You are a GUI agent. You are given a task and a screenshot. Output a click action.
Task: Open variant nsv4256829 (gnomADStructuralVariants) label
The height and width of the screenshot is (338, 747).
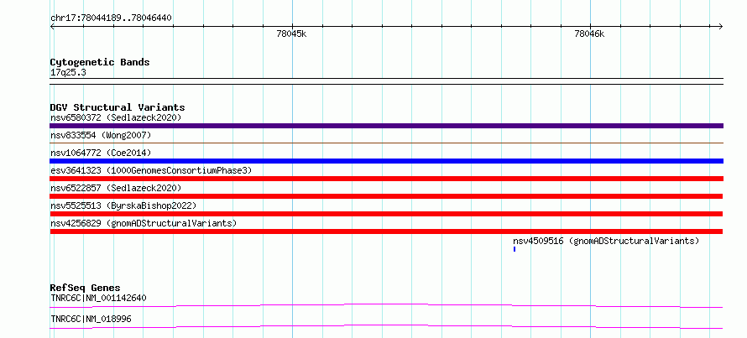coord(144,223)
